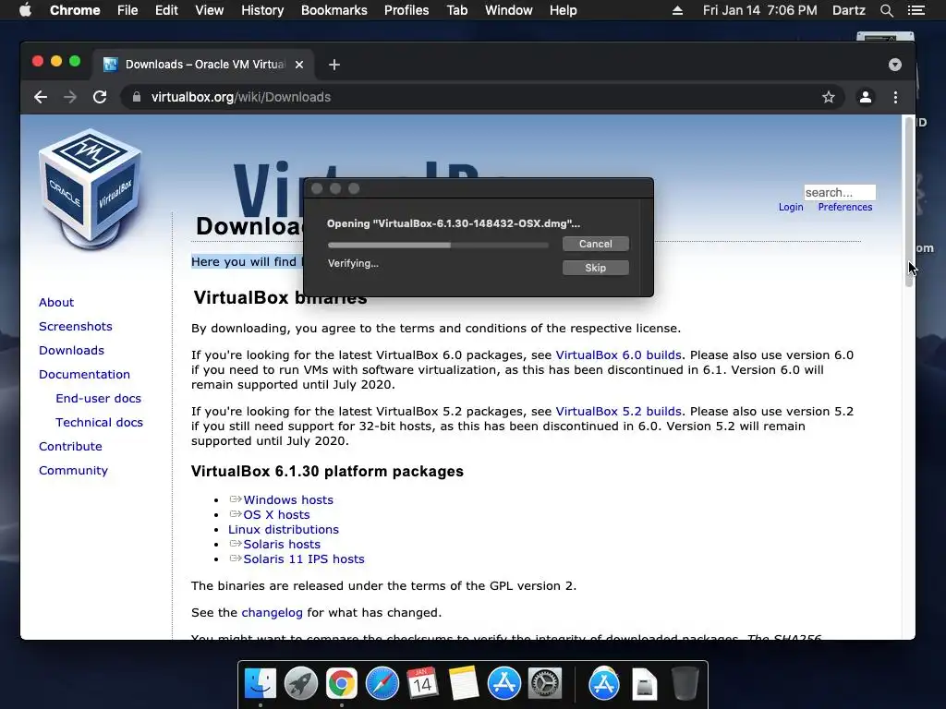
Task: Open Launchpad from the Dock
Action: tap(301, 684)
